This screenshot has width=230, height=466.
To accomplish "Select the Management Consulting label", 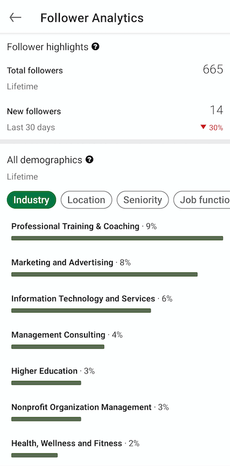I will (x=58, y=335).
